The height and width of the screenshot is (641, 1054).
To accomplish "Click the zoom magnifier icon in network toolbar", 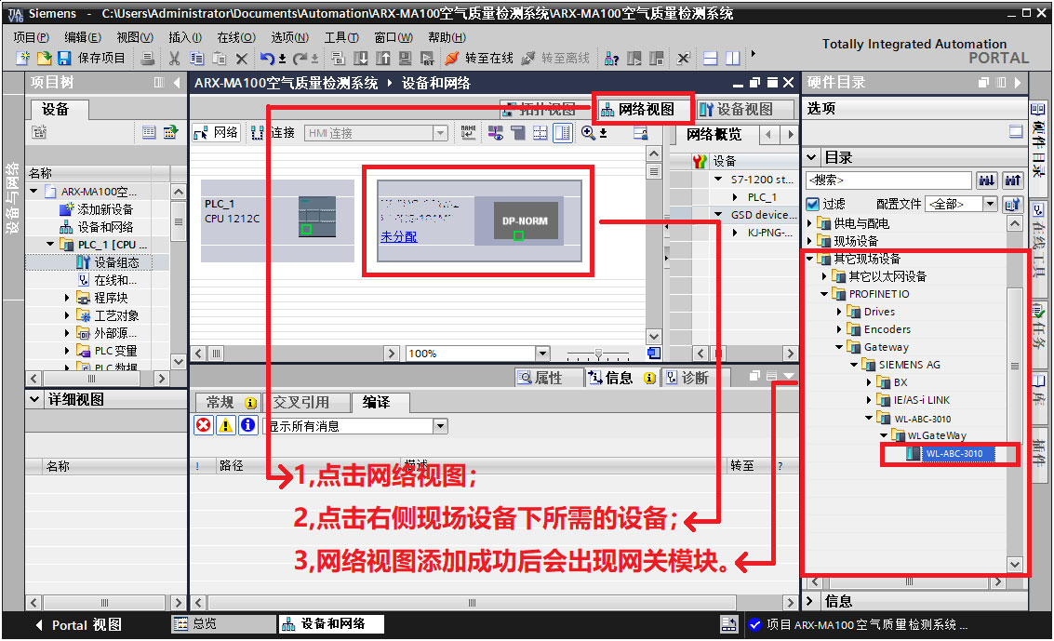I will [588, 133].
